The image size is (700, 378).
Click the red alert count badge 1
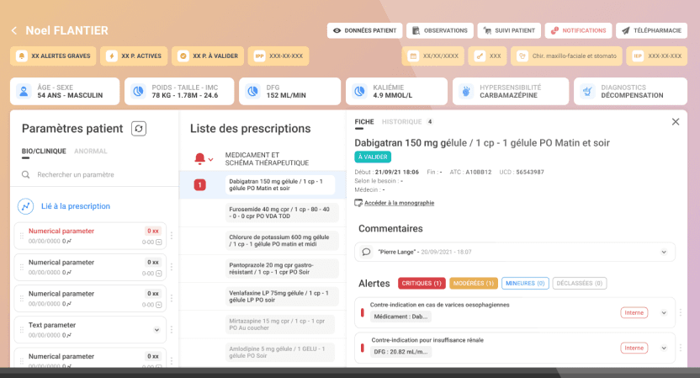click(x=199, y=185)
